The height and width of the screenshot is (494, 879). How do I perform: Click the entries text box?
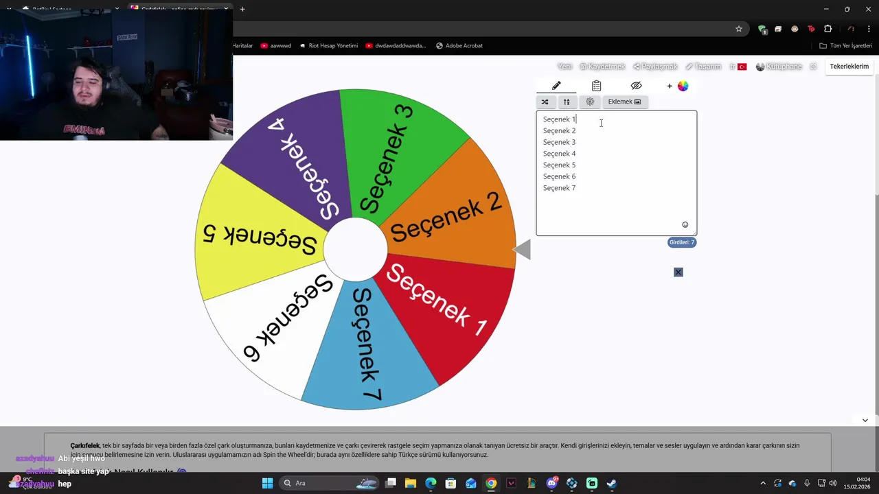[616, 173]
